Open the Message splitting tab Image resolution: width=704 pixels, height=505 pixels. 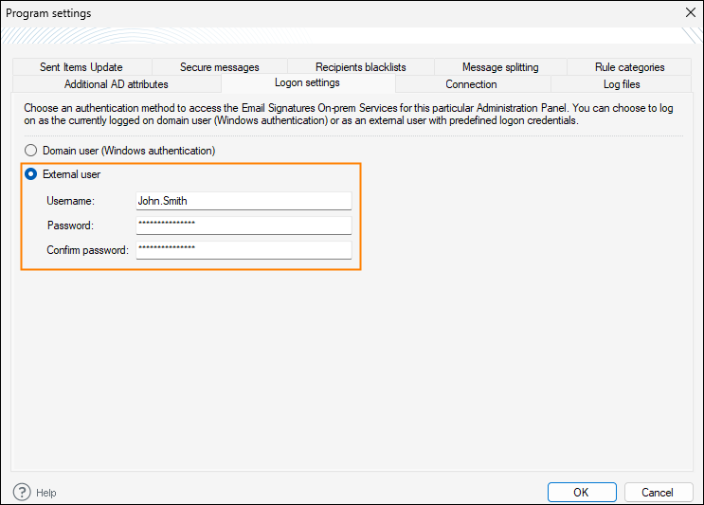point(500,67)
